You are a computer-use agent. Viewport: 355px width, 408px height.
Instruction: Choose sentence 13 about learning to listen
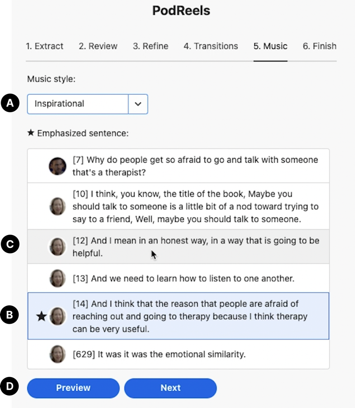click(x=193, y=279)
